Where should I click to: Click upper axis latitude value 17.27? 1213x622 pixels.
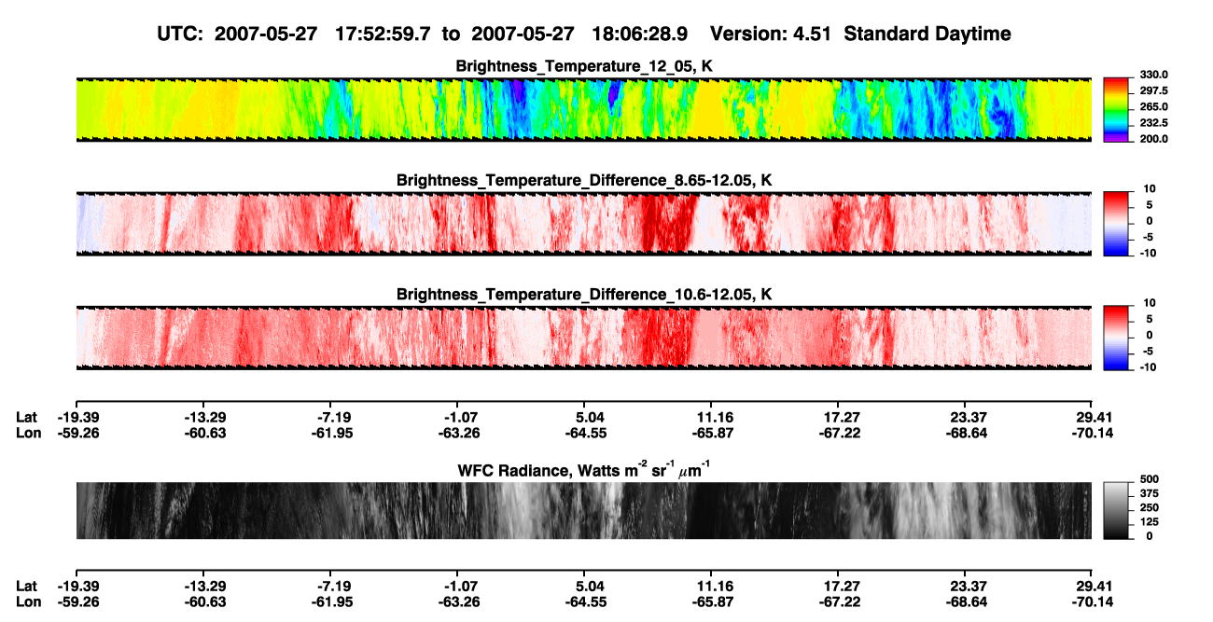(x=838, y=417)
